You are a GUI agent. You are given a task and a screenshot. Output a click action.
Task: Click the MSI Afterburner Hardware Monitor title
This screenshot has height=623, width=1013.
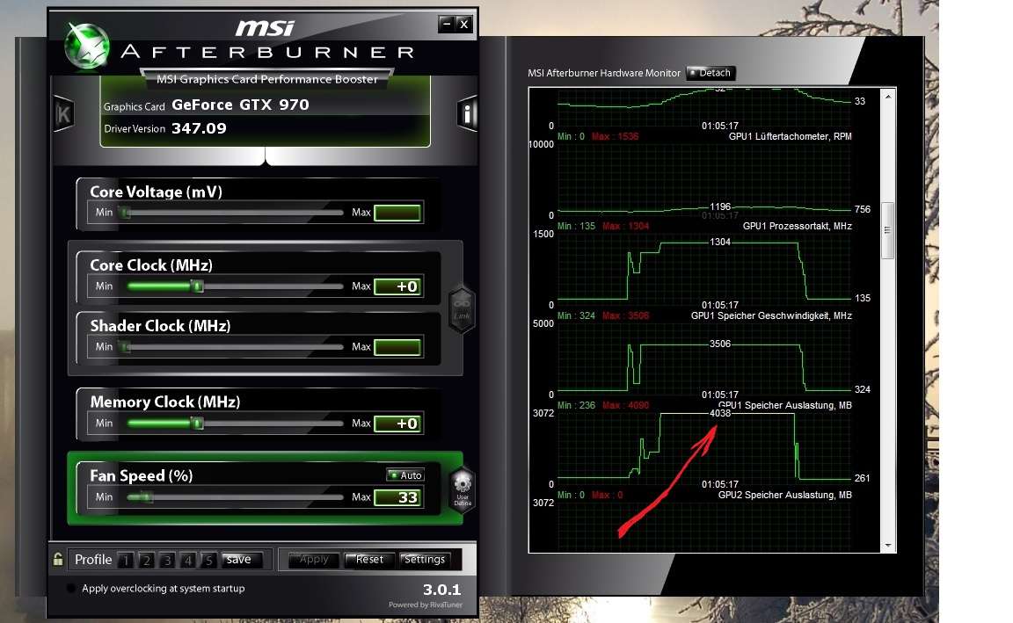click(x=604, y=73)
